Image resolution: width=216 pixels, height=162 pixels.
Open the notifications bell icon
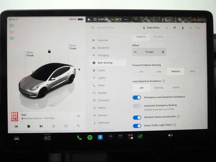(x=183, y=28)
